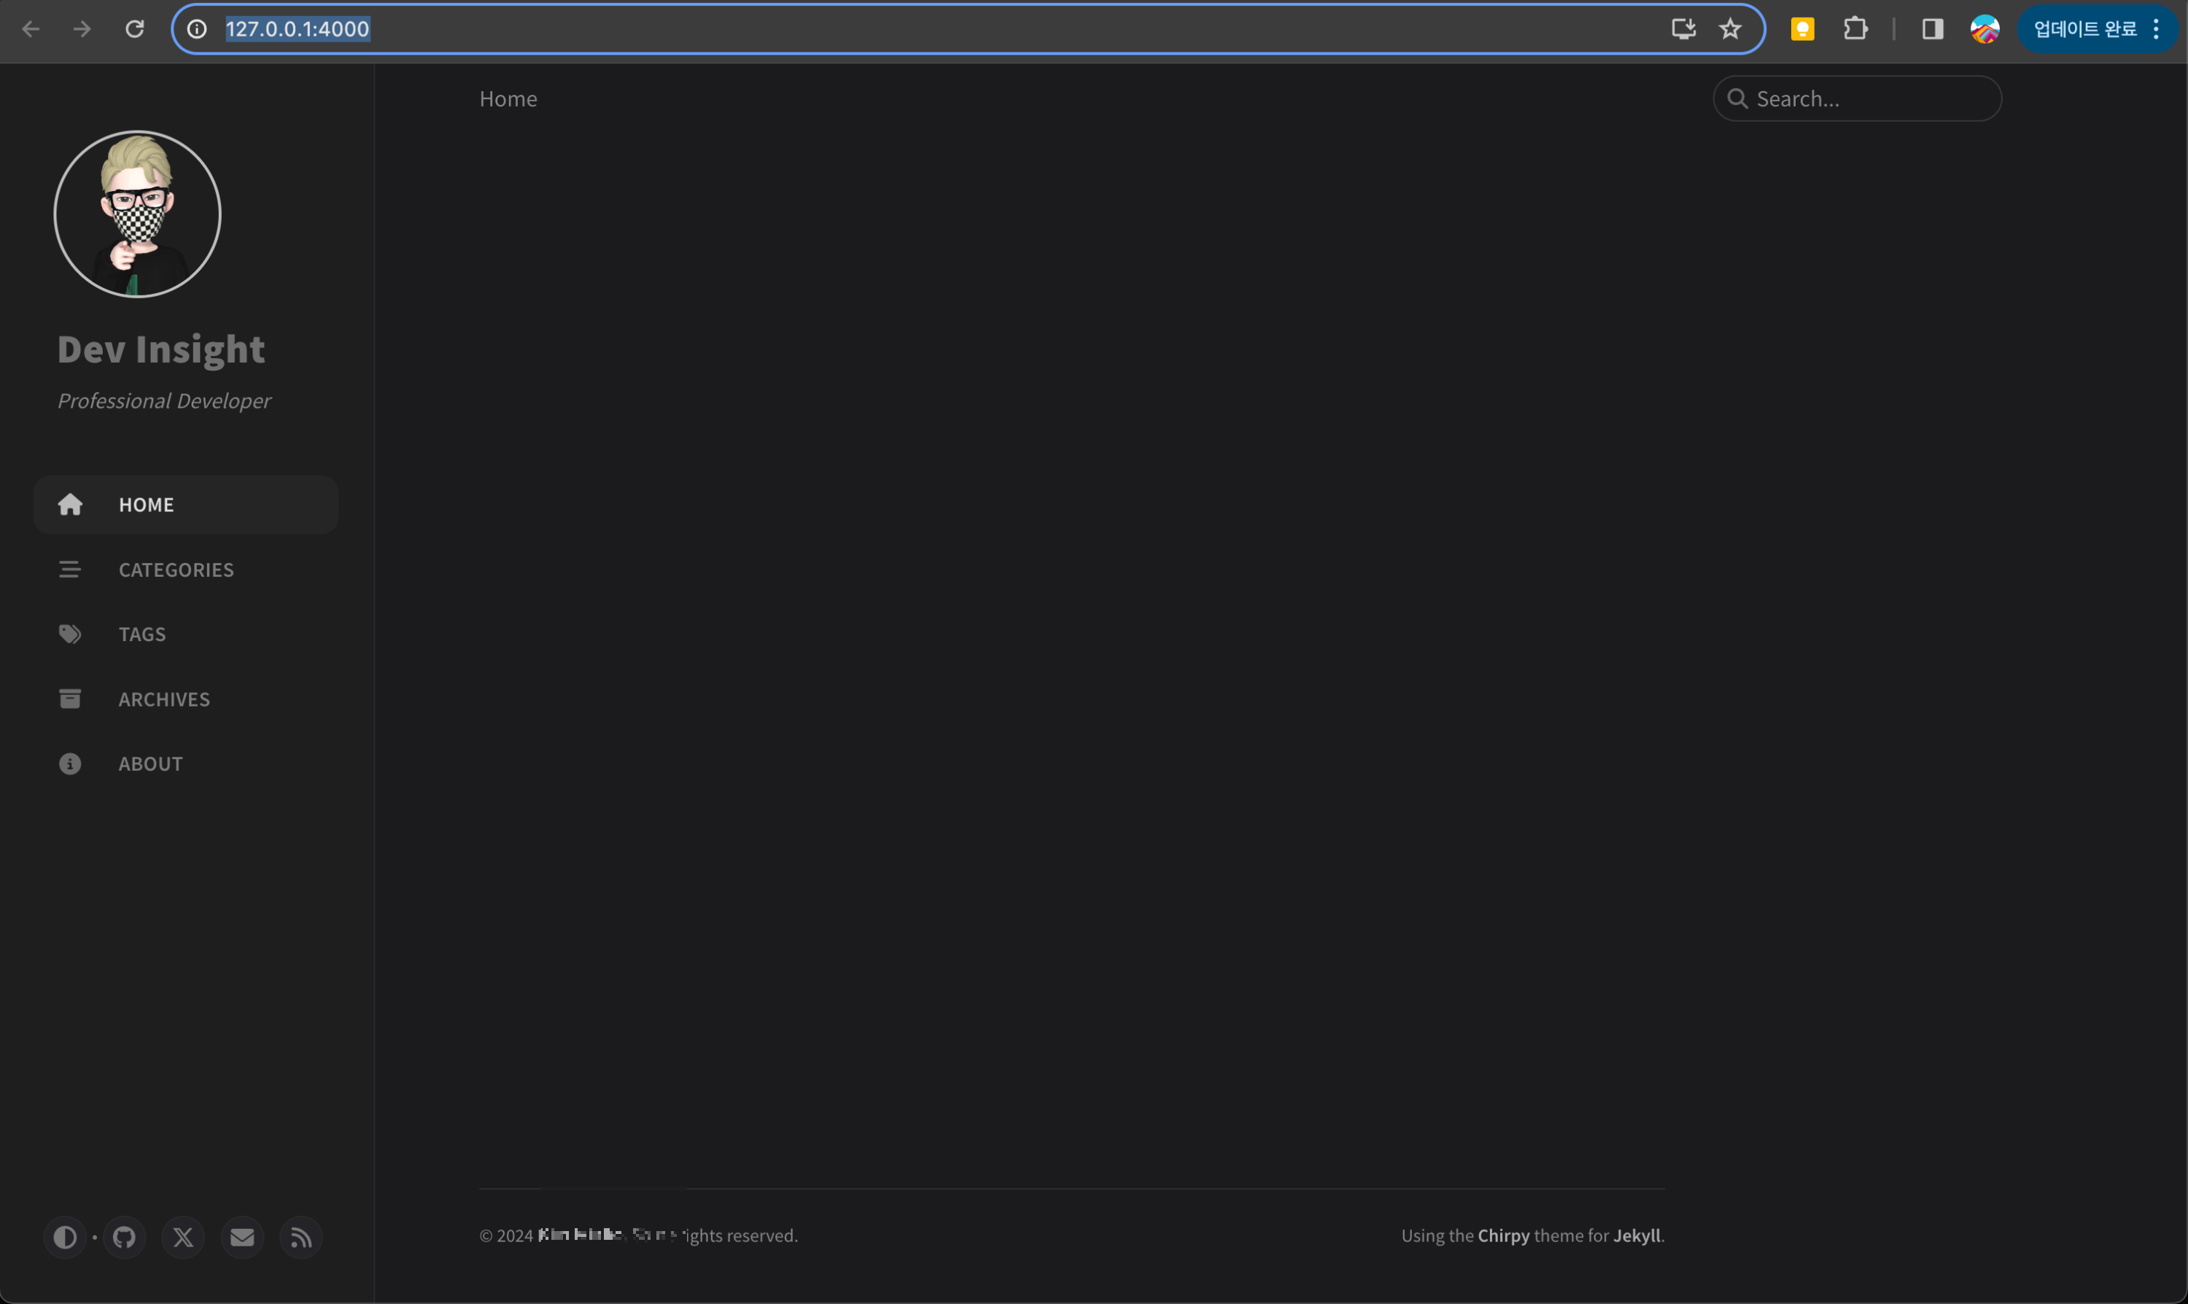Screen dimensions: 2188x1304
Task: Toggle the browser side panel
Action: [x=1932, y=29]
